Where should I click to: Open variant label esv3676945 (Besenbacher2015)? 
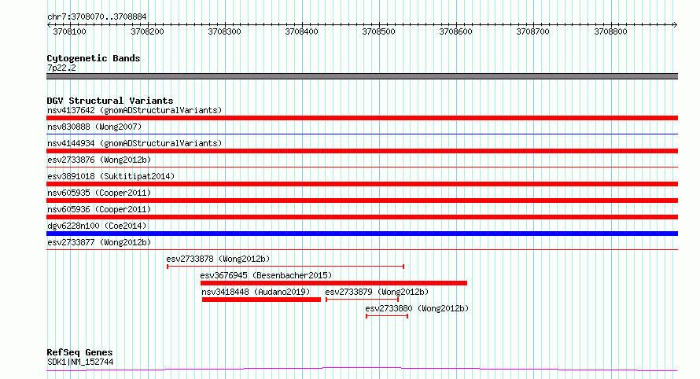(266, 275)
